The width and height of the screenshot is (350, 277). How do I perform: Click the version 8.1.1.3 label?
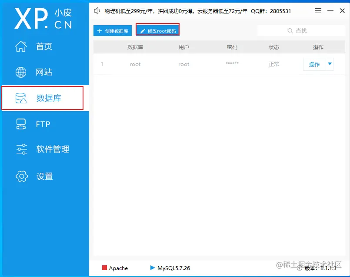(x=320, y=268)
